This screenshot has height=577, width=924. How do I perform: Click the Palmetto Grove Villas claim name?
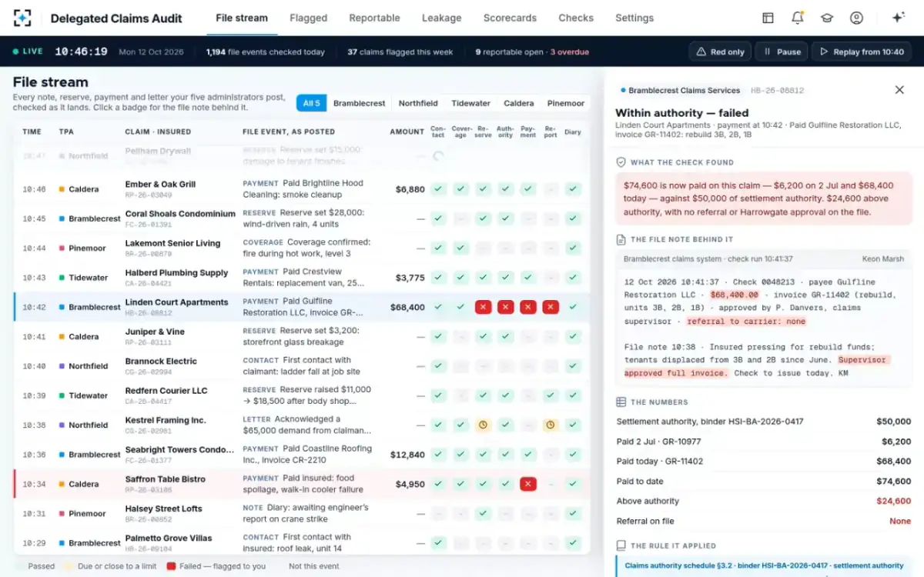point(169,538)
